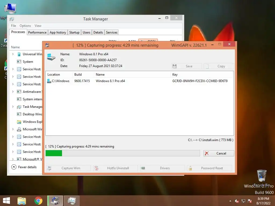Click the capture tool title bar icon

pyautogui.click(x=47, y=45)
